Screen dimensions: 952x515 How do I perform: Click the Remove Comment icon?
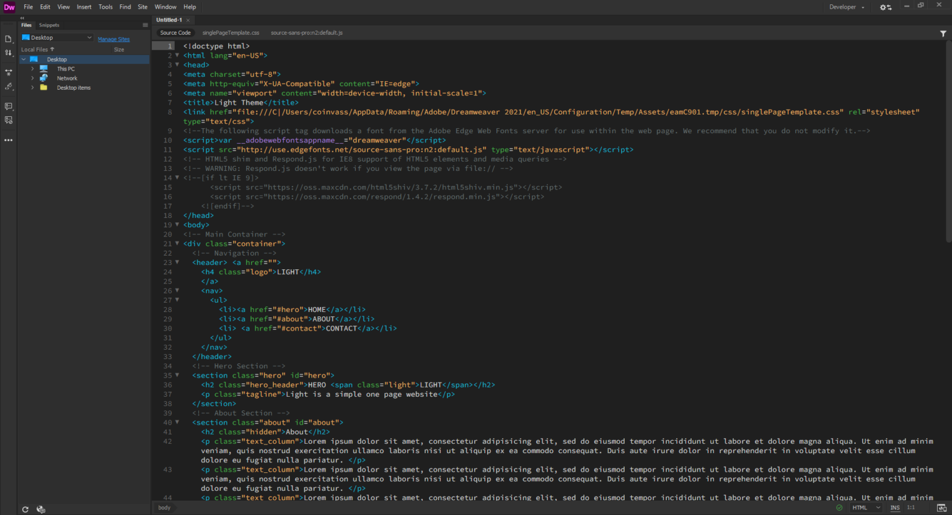pos(9,120)
